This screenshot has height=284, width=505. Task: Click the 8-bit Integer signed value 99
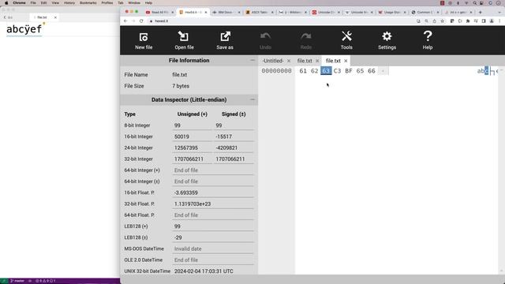[x=234, y=125]
